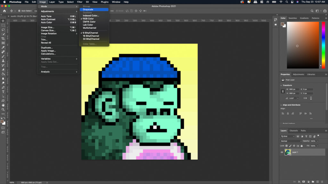Toggle lock all padlock icon
The width and height of the screenshot is (328, 184).
pos(302,146)
